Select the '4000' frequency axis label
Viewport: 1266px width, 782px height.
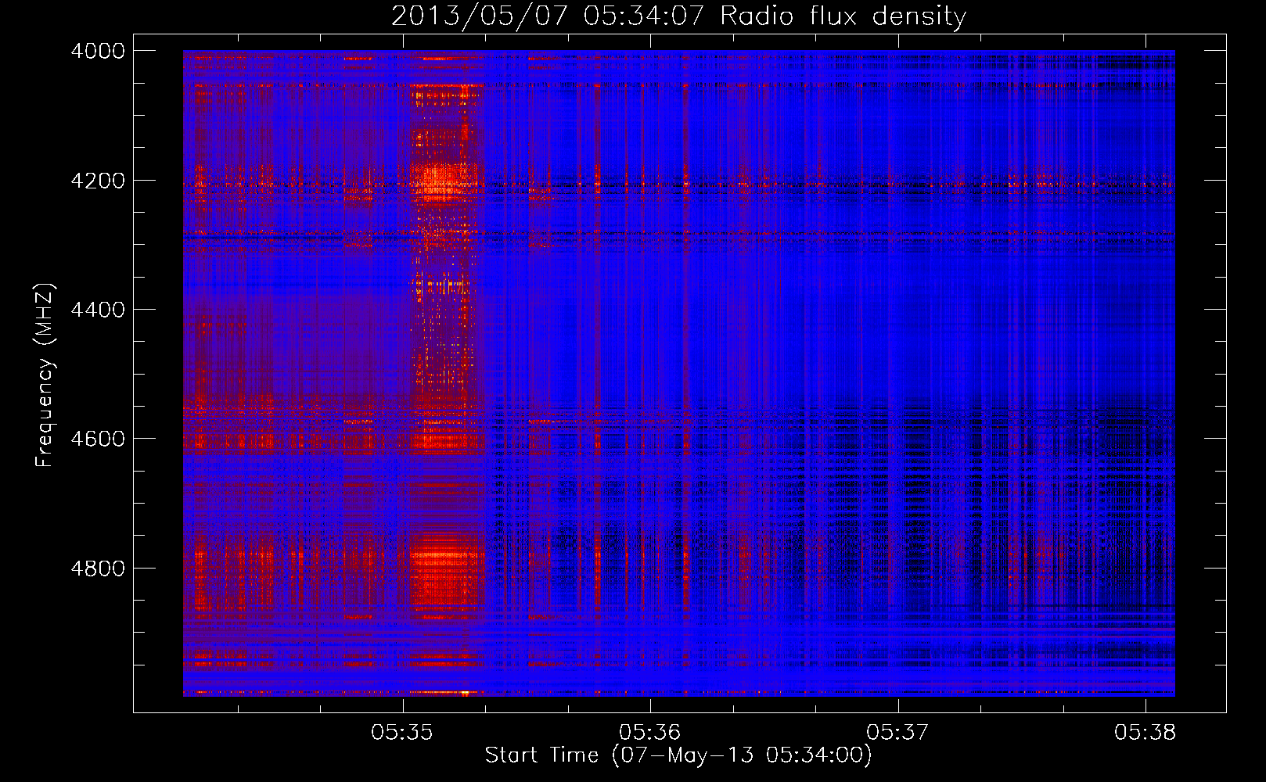[x=98, y=51]
